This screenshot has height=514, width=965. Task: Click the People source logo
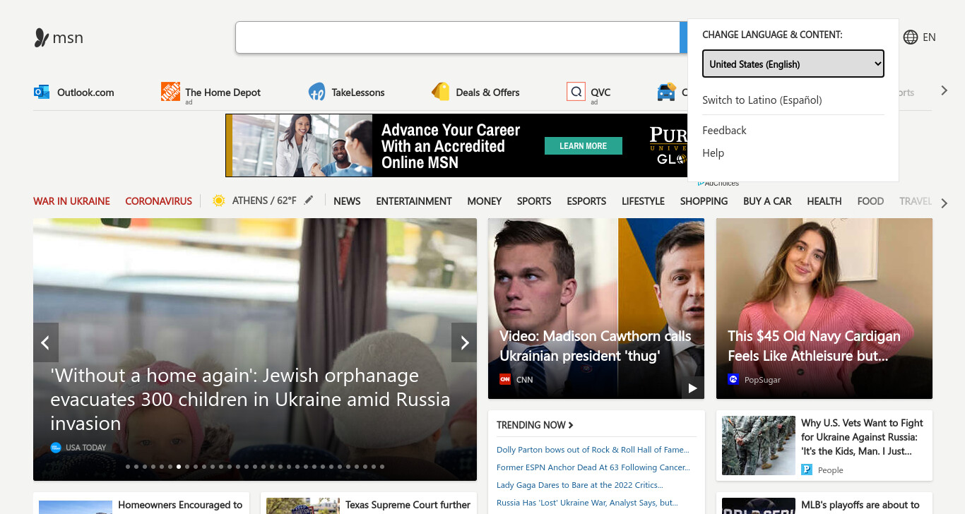click(x=807, y=470)
